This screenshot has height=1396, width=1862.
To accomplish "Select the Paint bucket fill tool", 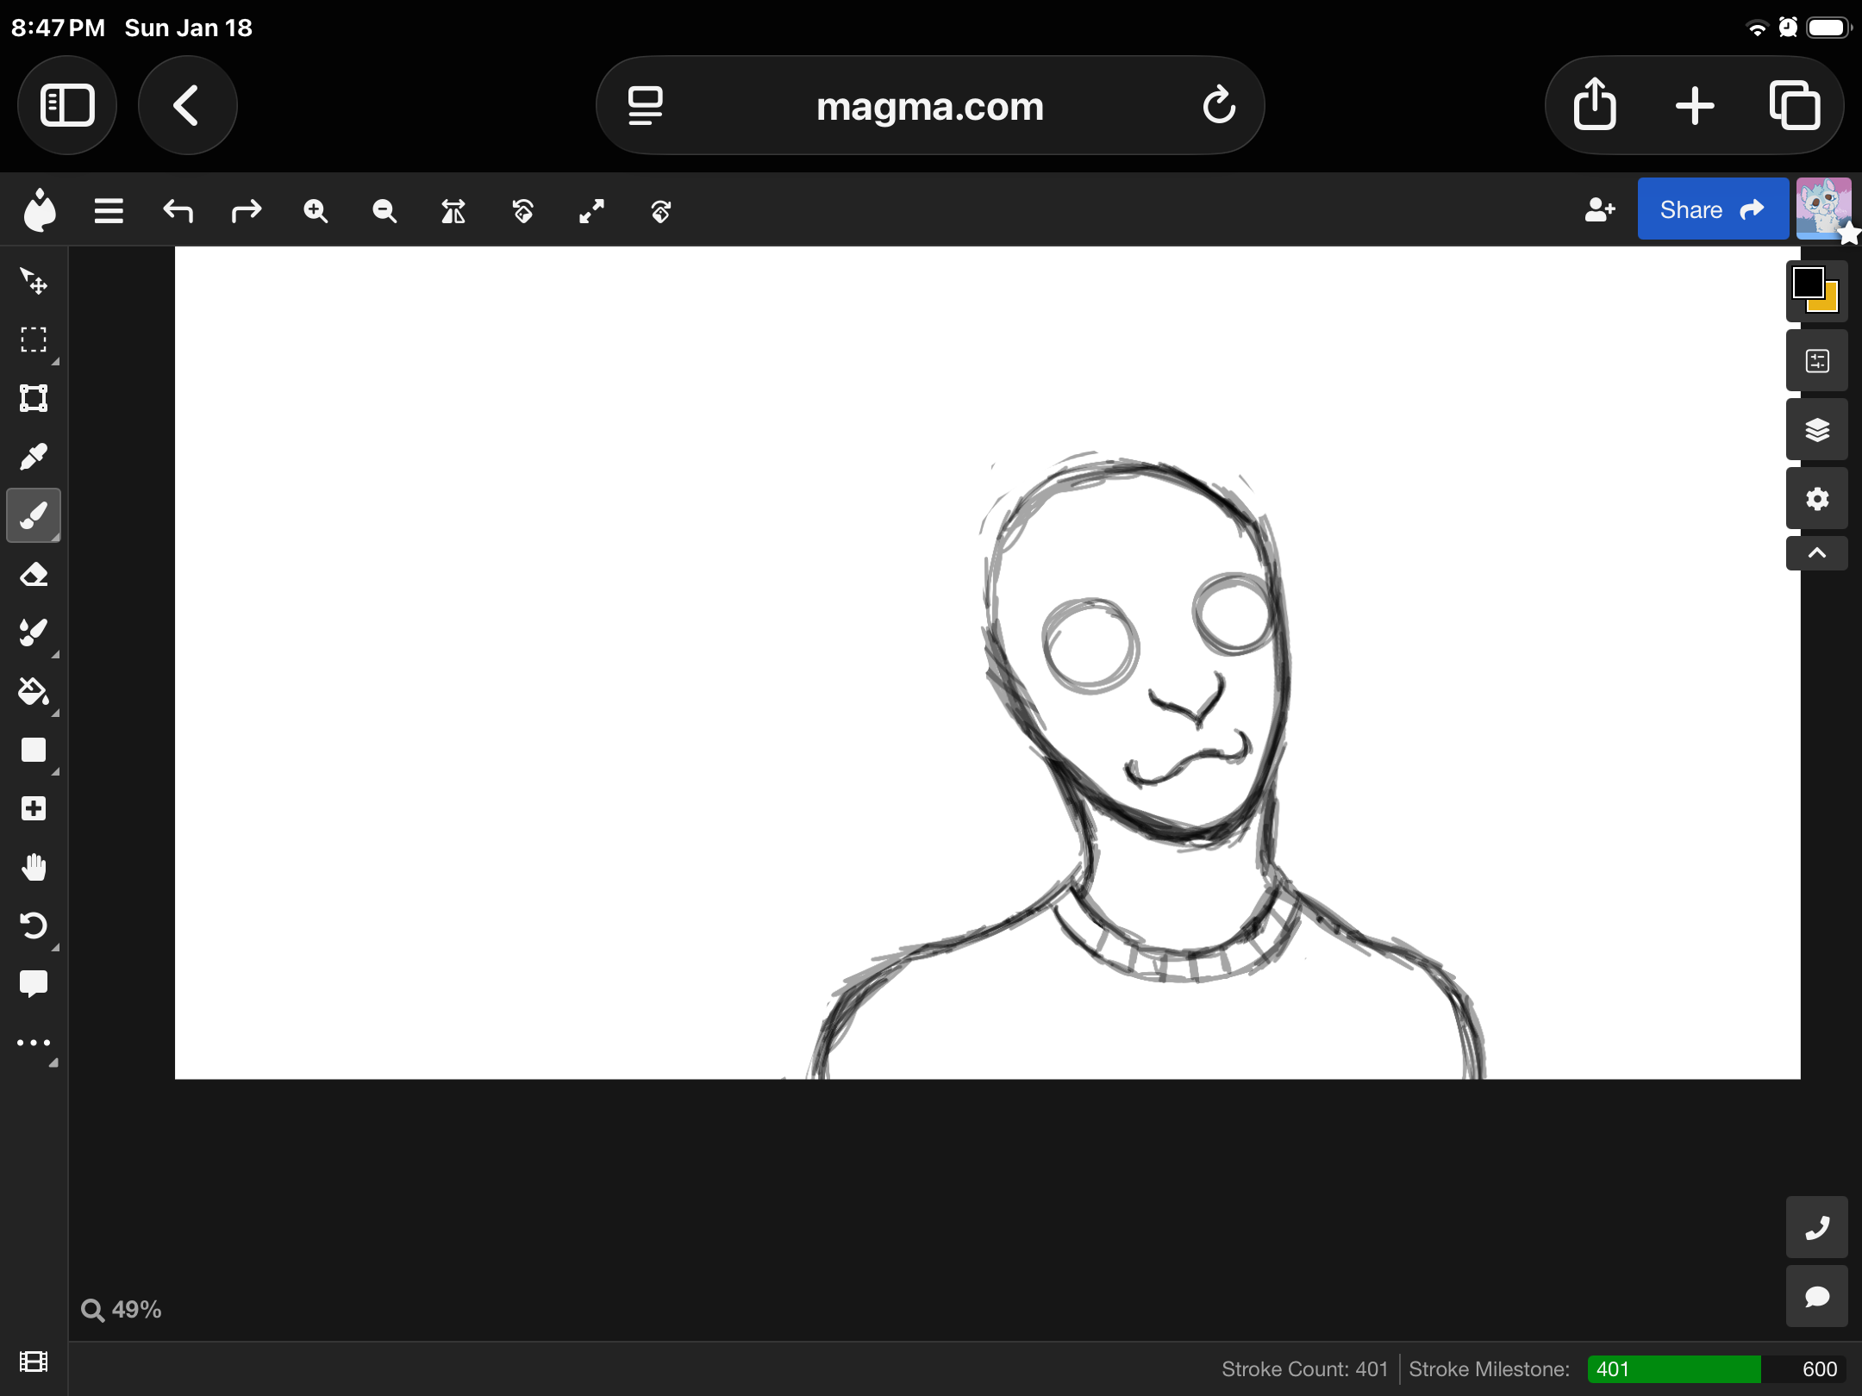I will [x=34, y=692].
